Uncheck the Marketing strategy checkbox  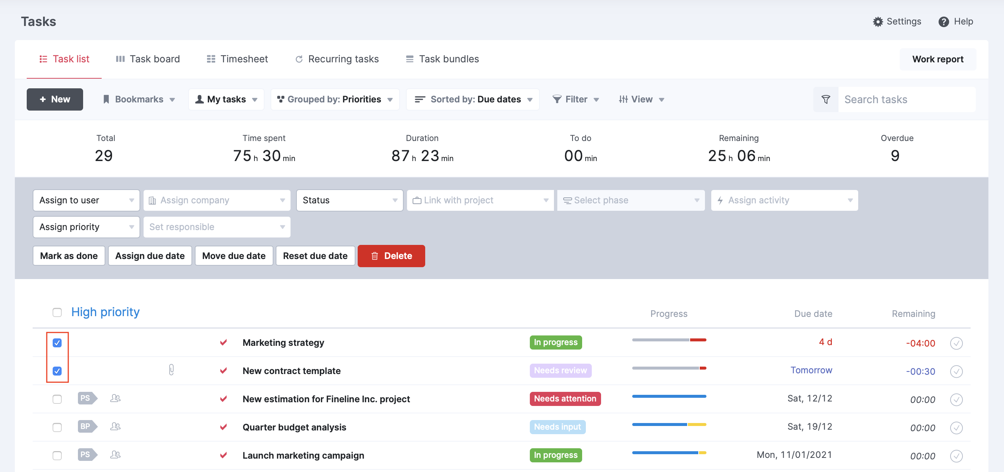tap(57, 342)
